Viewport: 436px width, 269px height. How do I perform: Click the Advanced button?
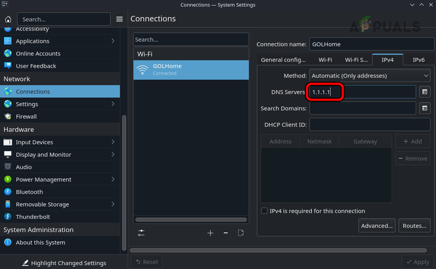(x=376, y=225)
